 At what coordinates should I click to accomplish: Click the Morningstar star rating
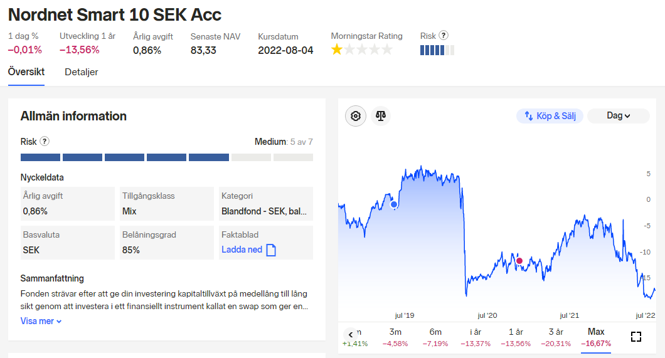[361, 50]
